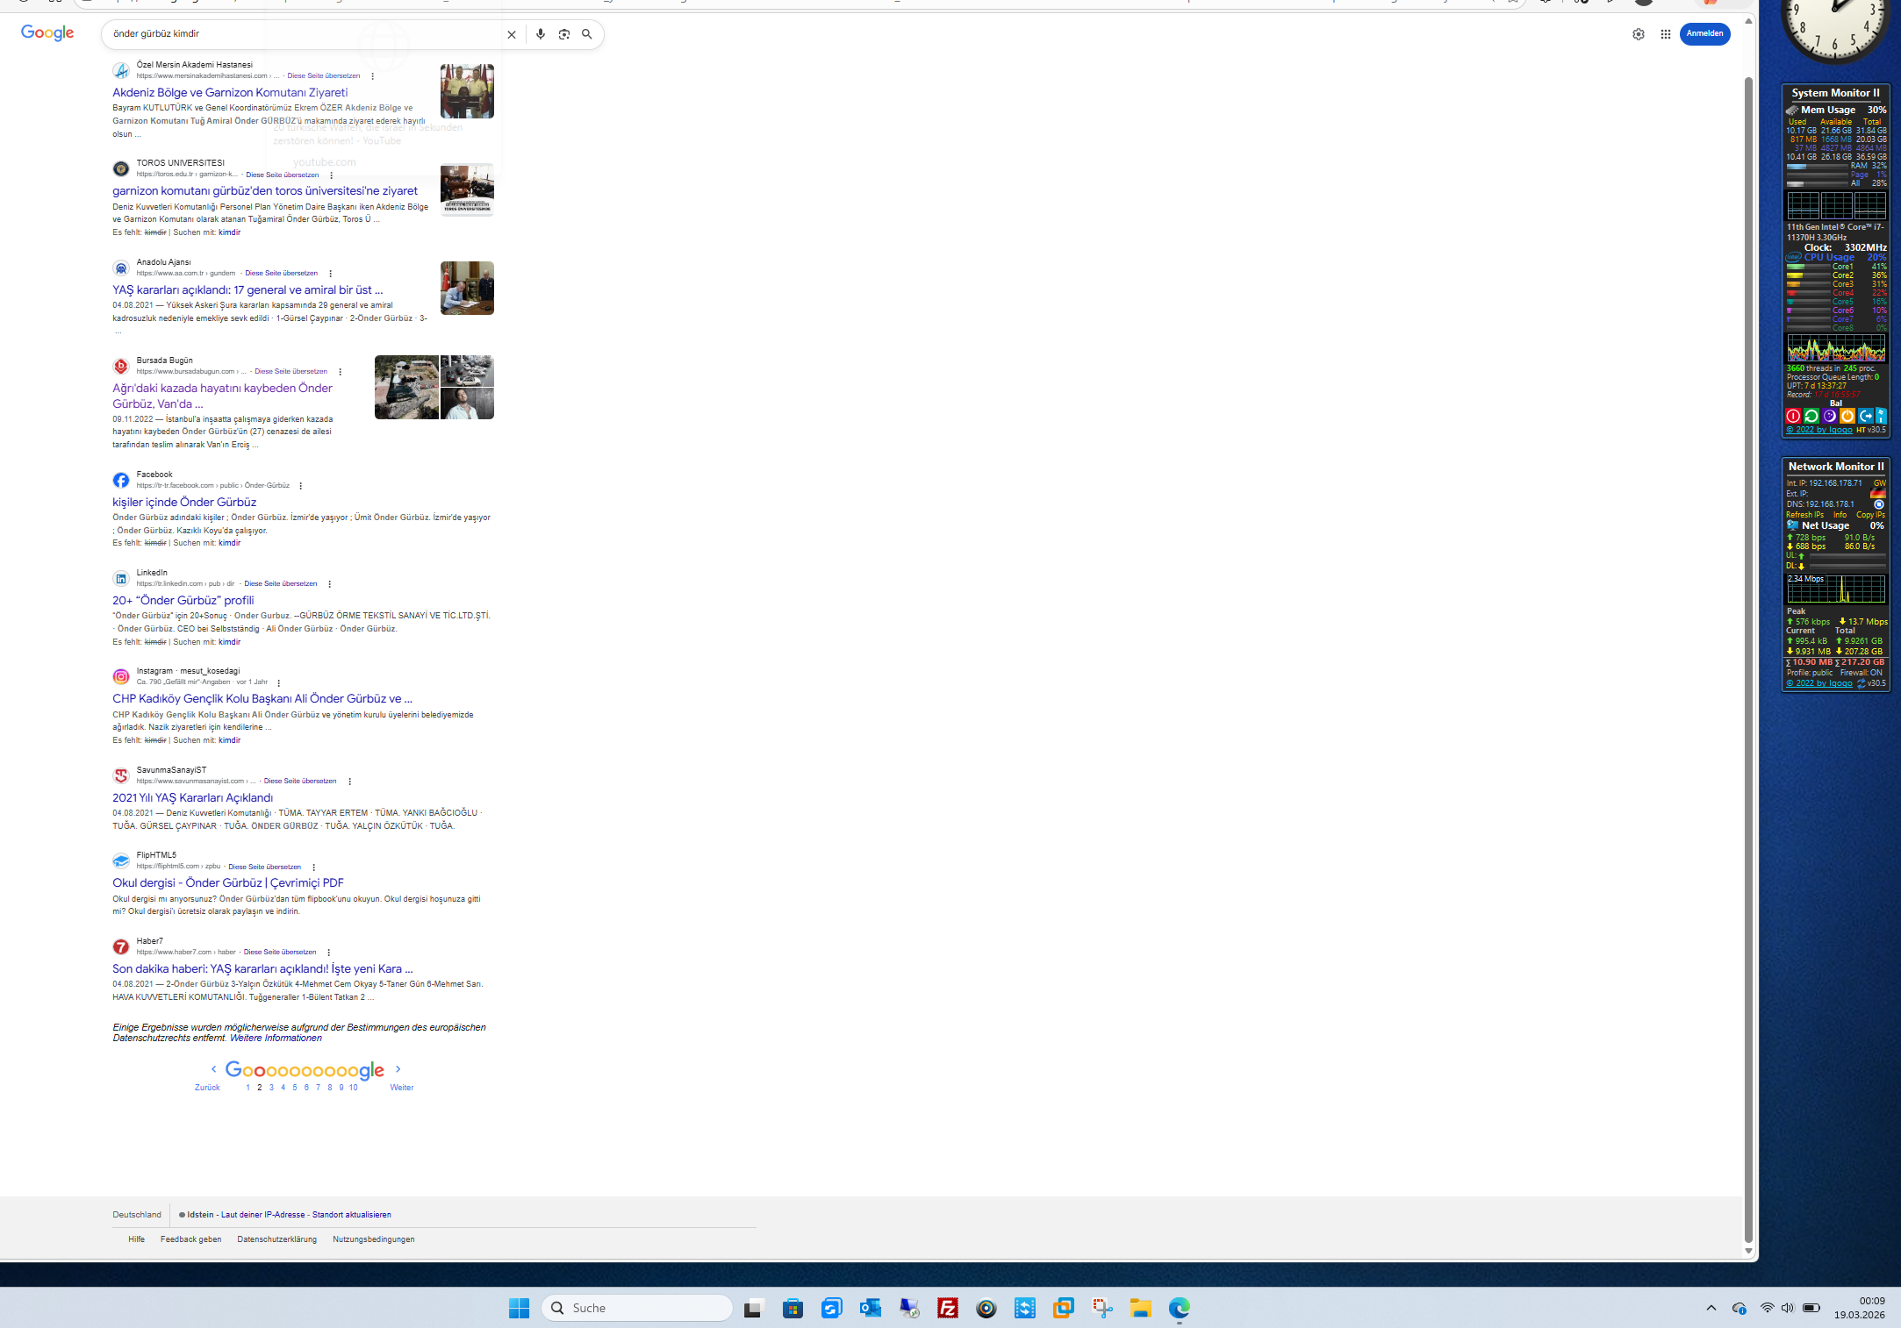Open three-dot menu of Haber7 result
Viewport: 1901px width, 1328px height.
[x=329, y=953]
